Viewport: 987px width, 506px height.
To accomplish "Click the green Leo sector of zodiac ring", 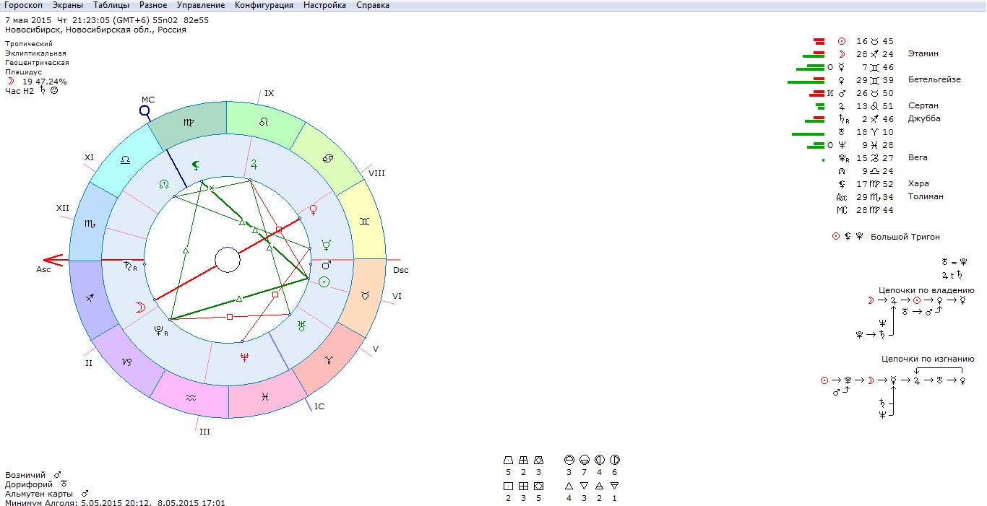I will (x=263, y=123).
